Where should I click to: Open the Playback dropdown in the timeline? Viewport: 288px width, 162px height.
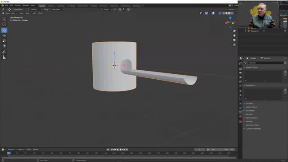[x=12, y=150]
